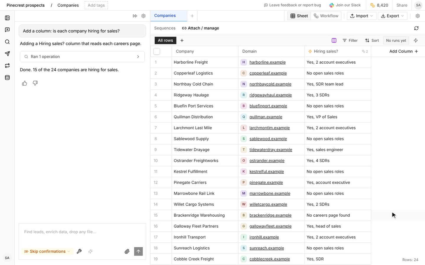Click Leave feedback or report bug

click(x=292, y=5)
